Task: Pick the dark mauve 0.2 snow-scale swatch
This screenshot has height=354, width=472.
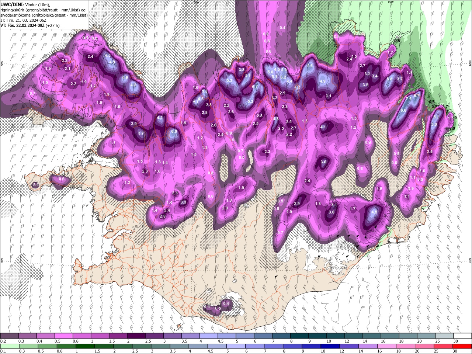Action: coord(9,336)
